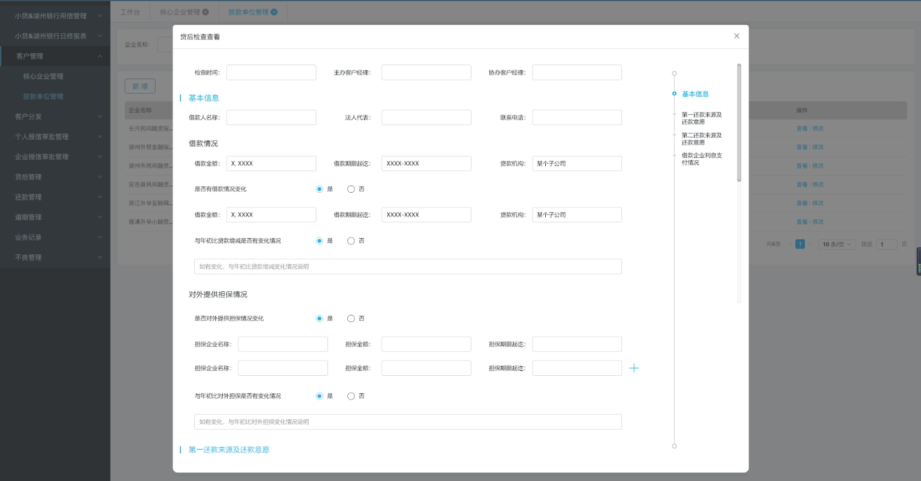Expand the 企业授信审批管理 sidebar menu
921x481 pixels.
pos(55,157)
